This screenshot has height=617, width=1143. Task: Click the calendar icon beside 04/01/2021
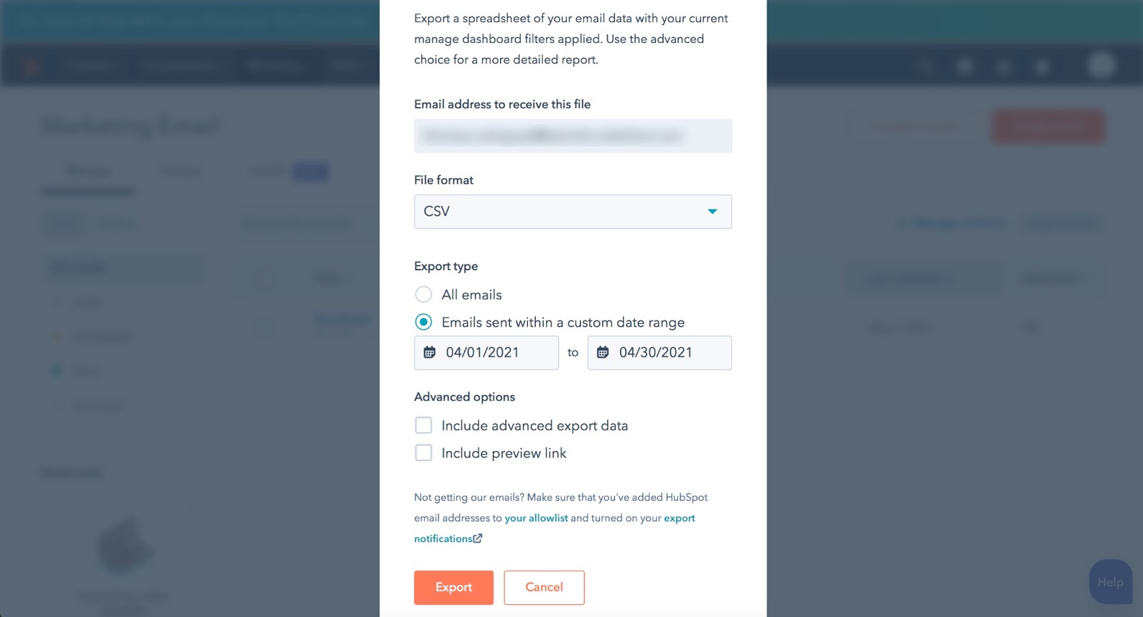click(429, 352)
